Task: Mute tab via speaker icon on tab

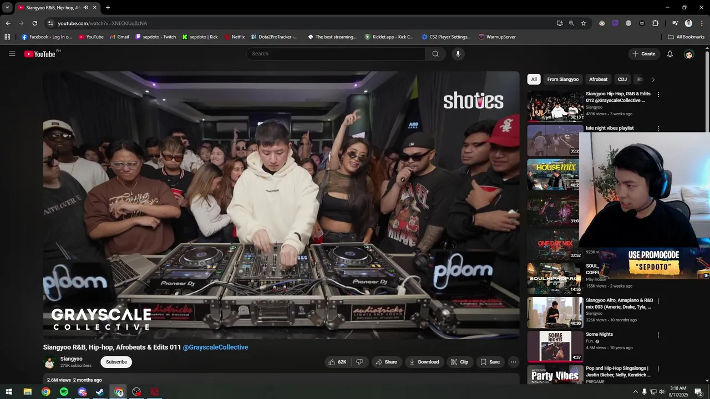Action: coord(85,8)
